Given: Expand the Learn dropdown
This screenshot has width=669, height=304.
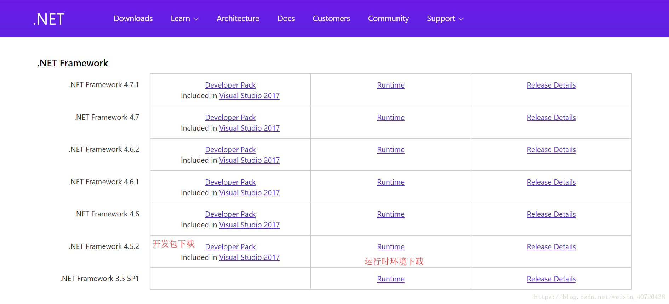Looking at the screenshot, I should pyautogui.click(x=184, y=18).
